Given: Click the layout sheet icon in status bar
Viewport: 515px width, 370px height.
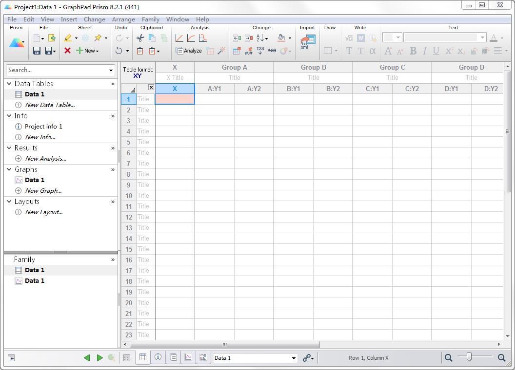Looking at the screenshot, I should [203, 357].
